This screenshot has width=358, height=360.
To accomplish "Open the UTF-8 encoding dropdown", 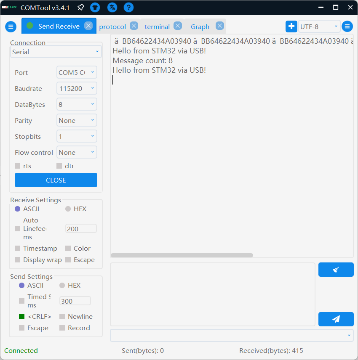I will (x=319, y=26).
